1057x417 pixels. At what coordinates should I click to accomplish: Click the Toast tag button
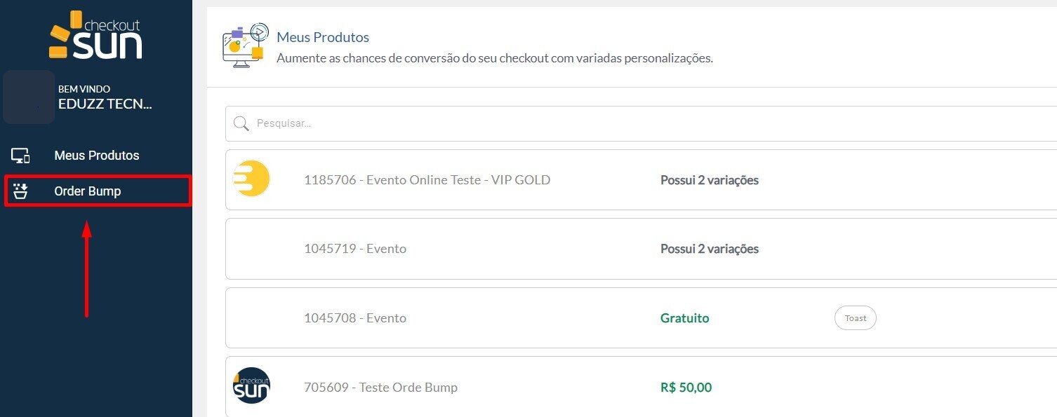click(855, 318)
